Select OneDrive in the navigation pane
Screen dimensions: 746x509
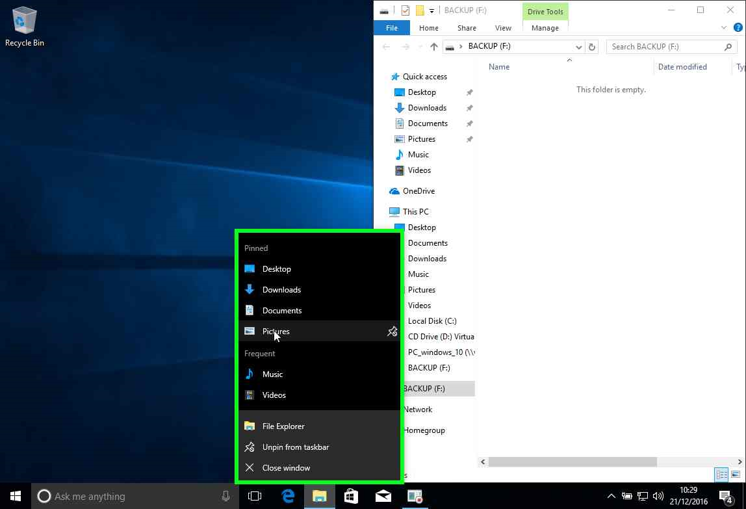[x=418, y=191]
